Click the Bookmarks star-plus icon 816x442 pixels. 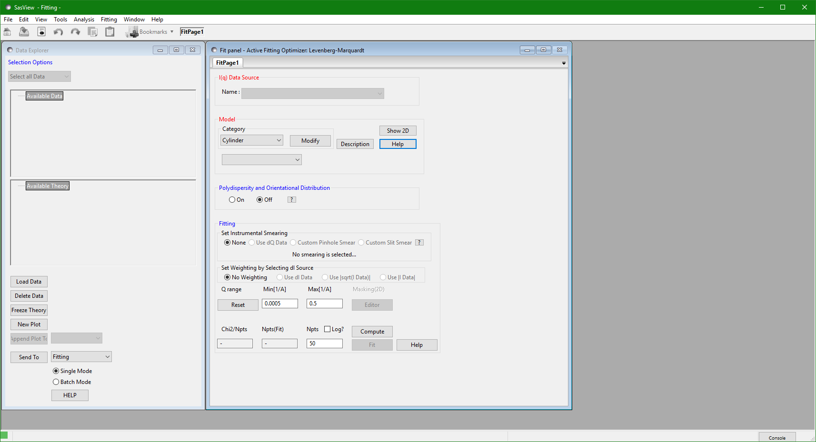(132, 32)
